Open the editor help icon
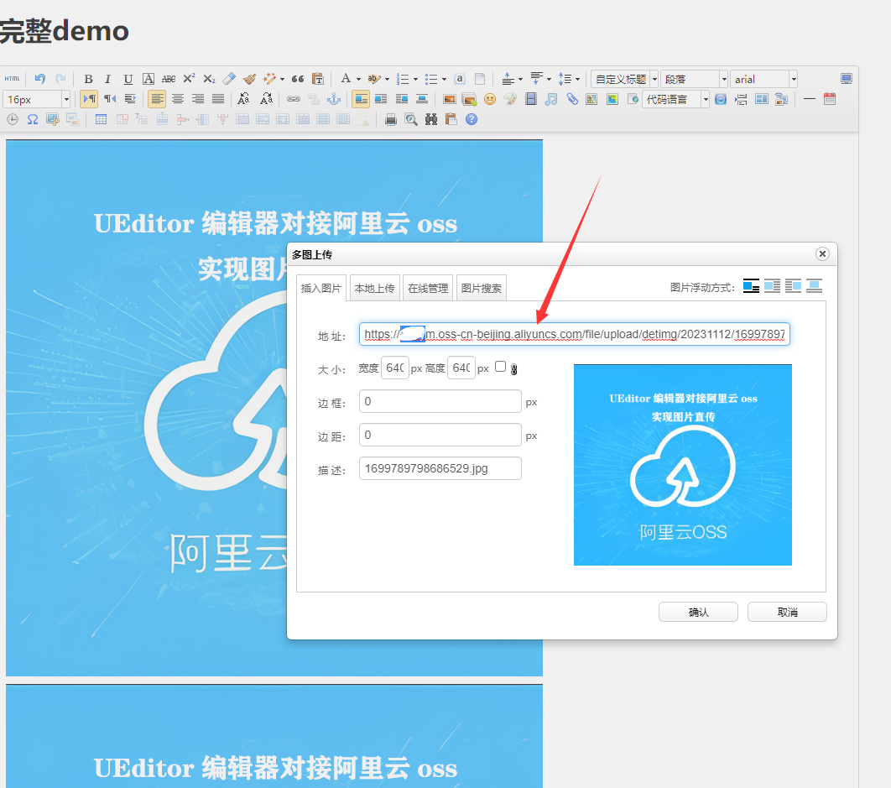This screenshot has height=788, width=891. [x=472, y=119]
